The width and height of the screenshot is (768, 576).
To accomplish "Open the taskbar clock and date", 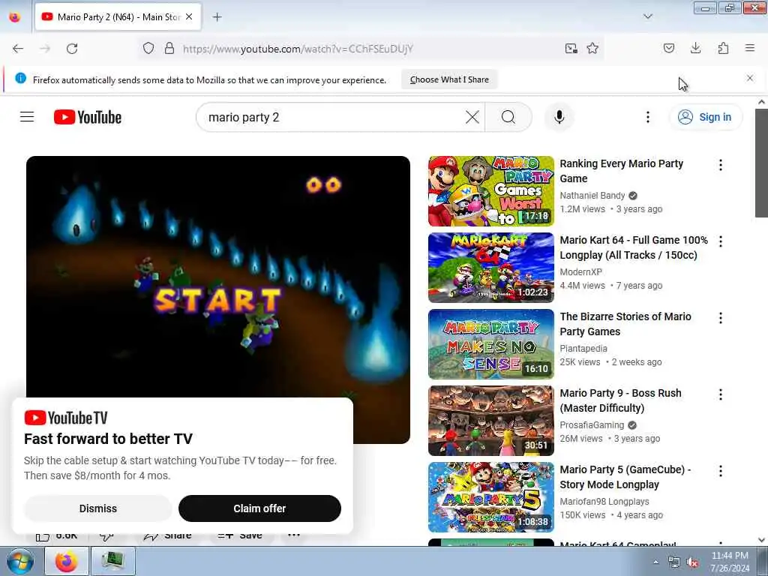I will 730,562.
